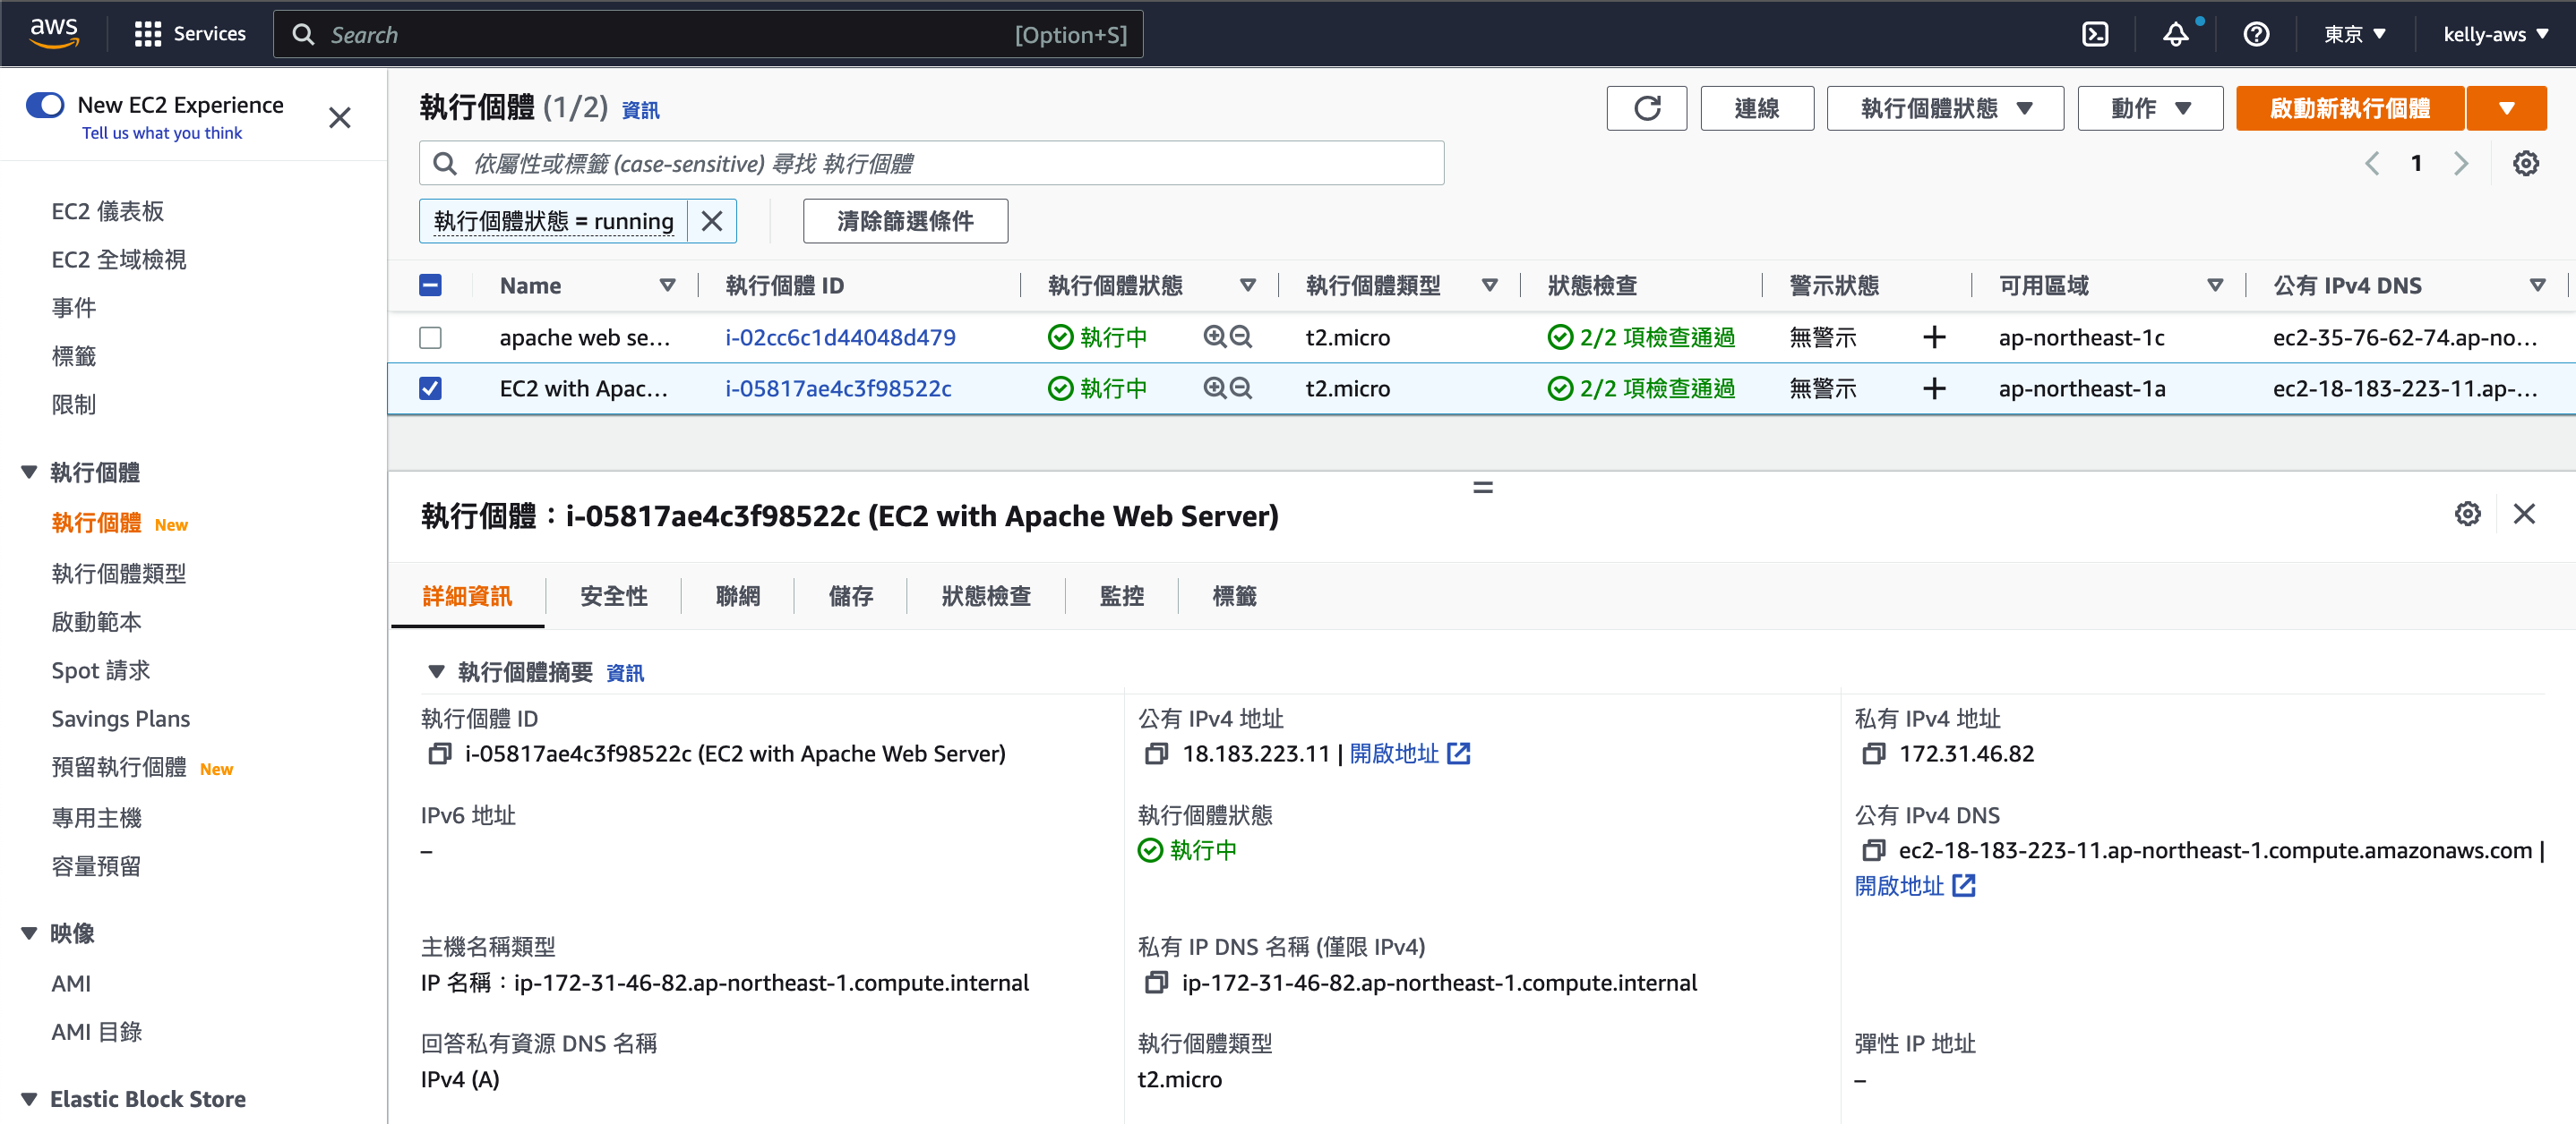Toggle the New EC2 Experience switch

[45, 105]
